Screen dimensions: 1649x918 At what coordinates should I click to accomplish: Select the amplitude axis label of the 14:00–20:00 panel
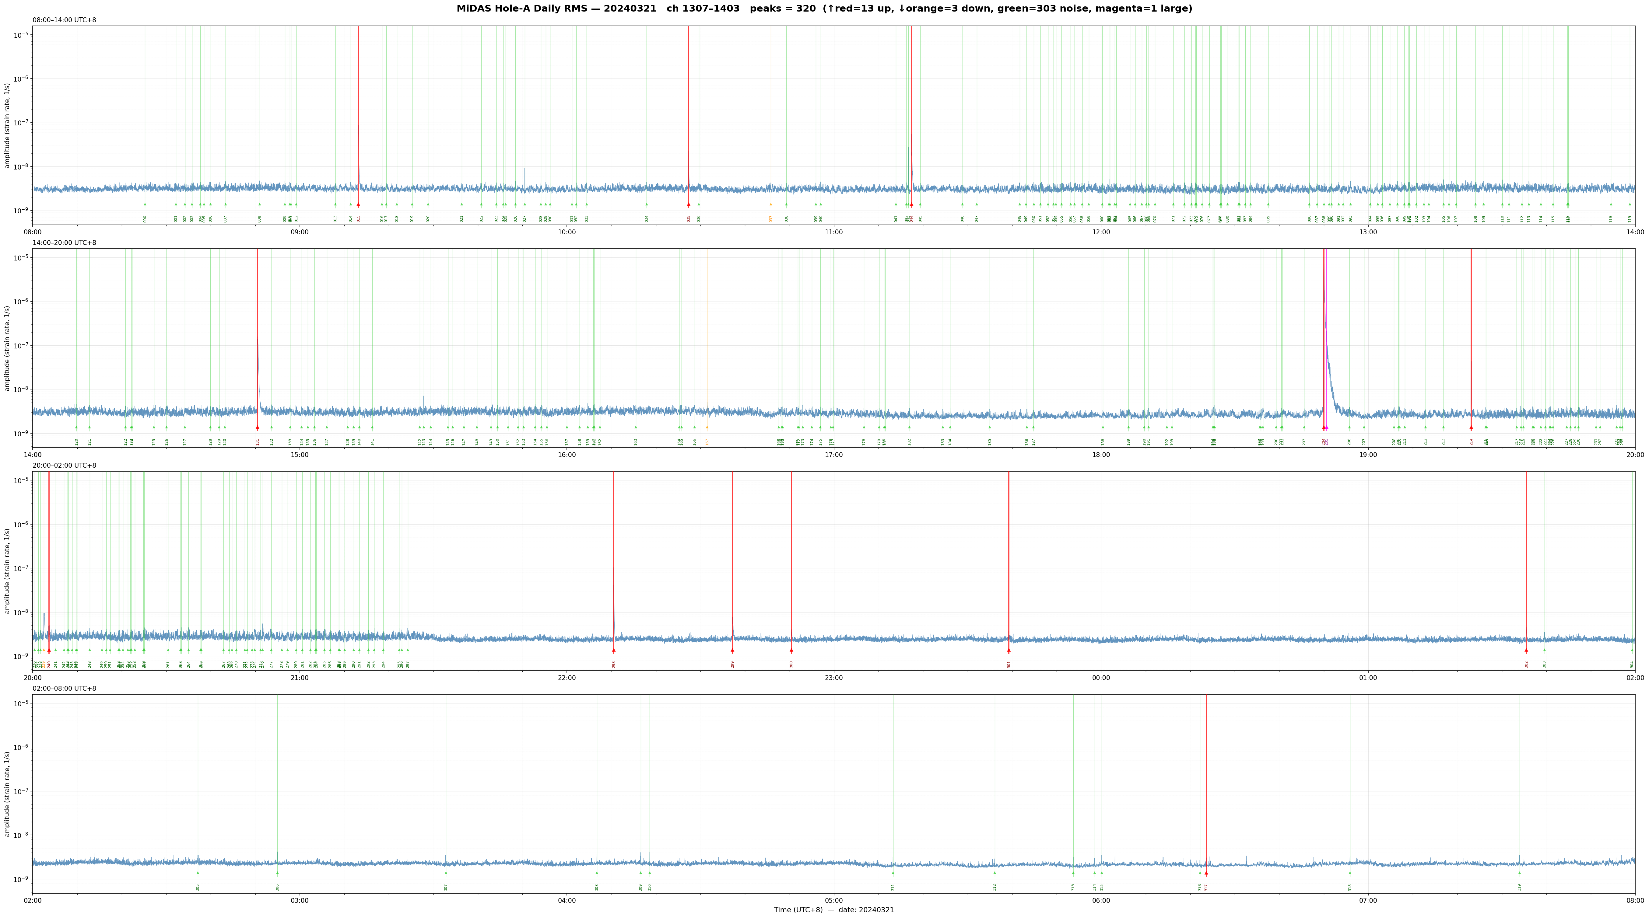[x=8, y=348]
